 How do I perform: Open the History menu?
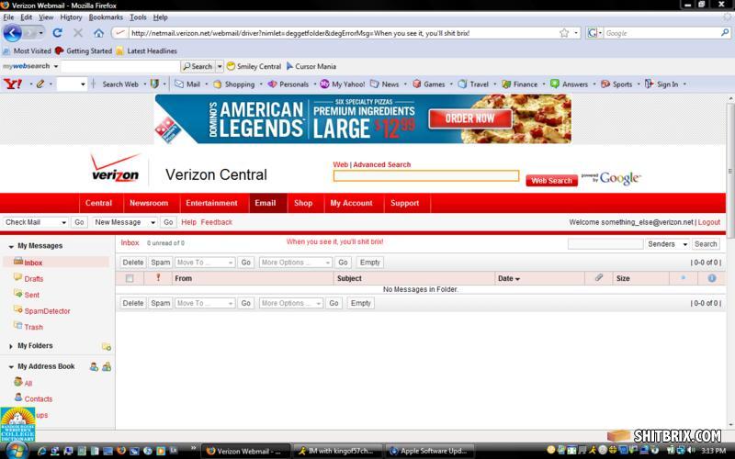tap(71, 17)
